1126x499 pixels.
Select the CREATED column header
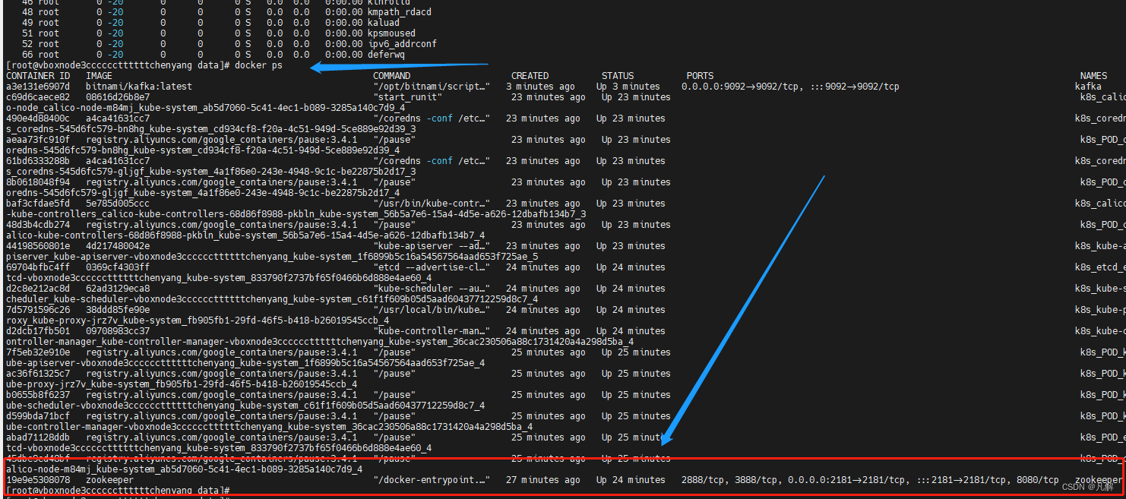530,76
